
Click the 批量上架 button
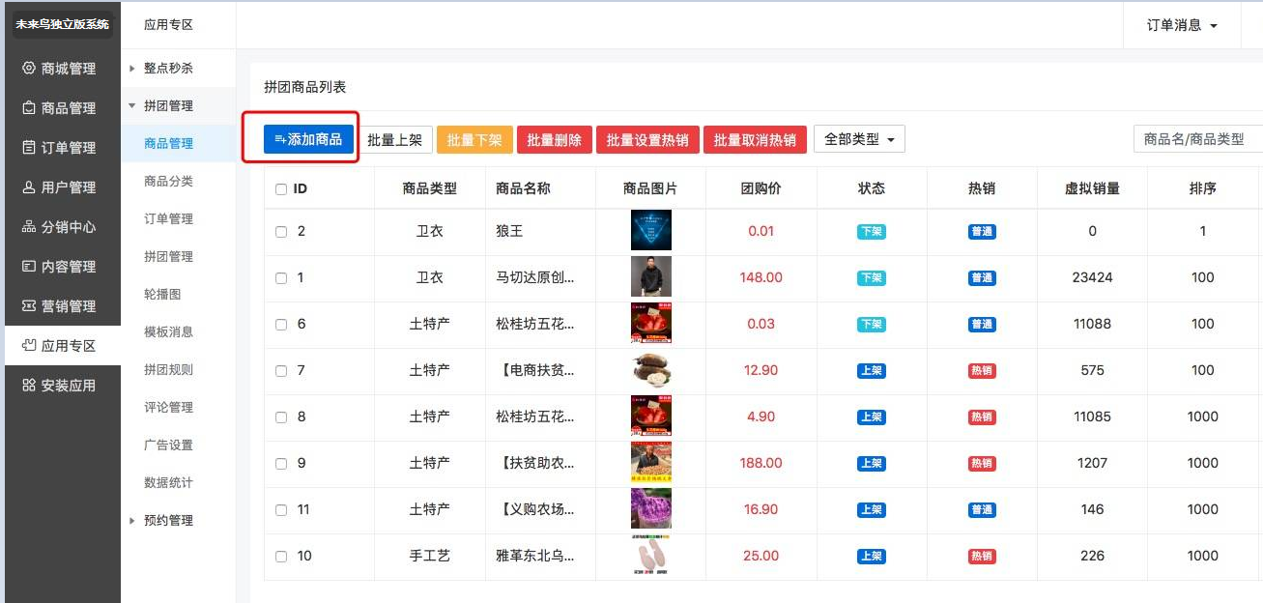coord(394,140)
